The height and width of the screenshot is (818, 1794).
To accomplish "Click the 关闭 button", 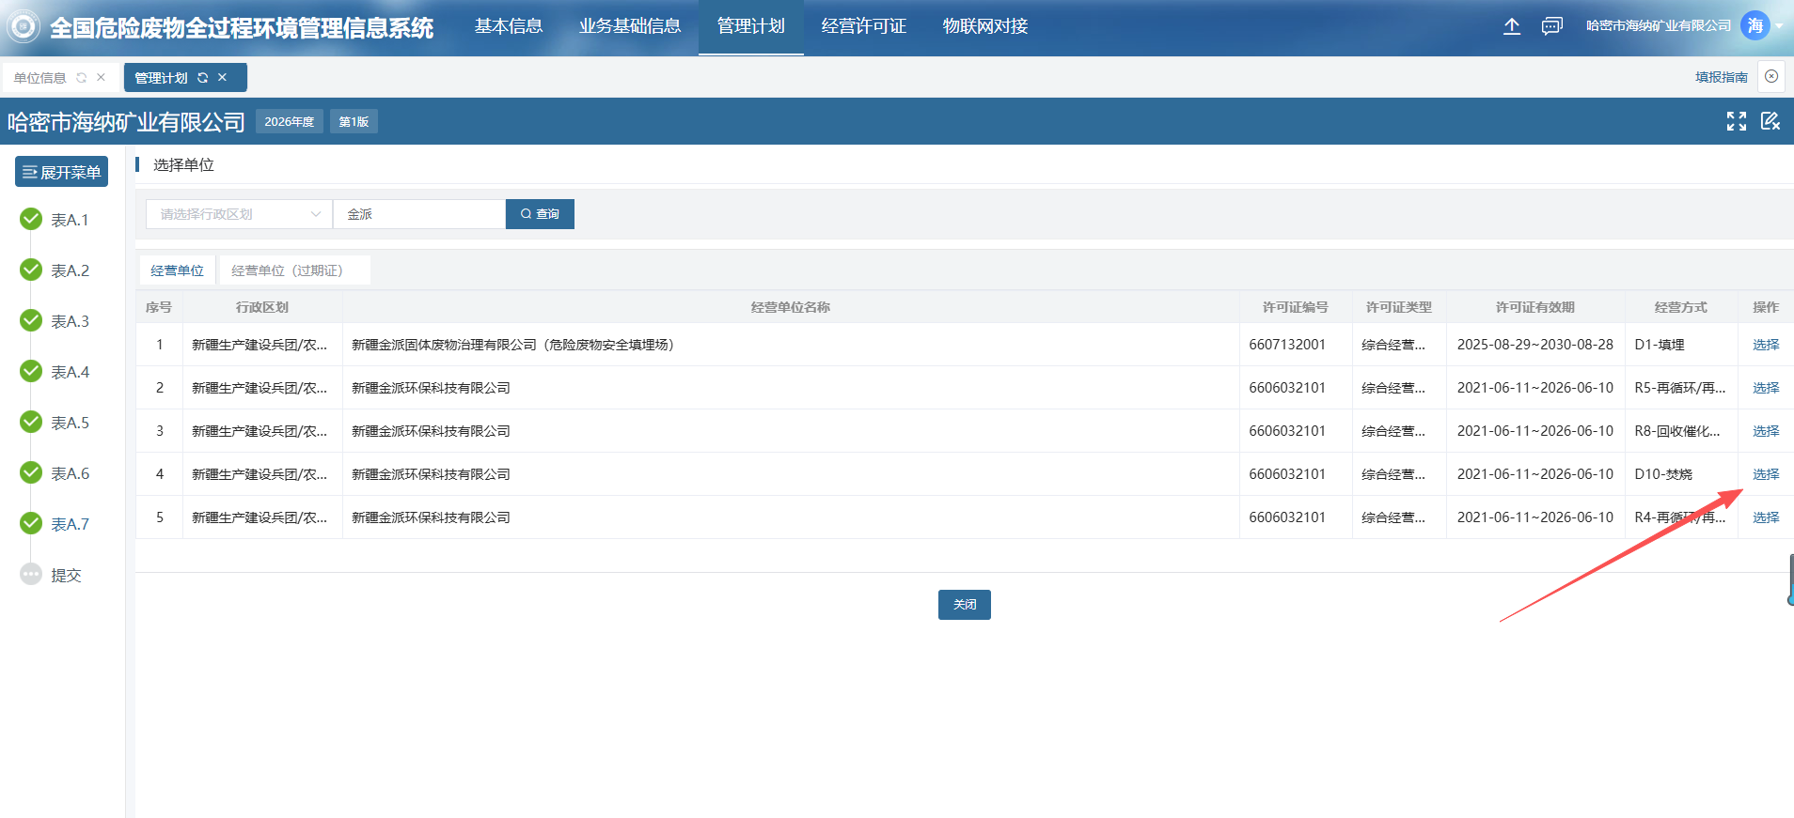I will coord(964,605).
